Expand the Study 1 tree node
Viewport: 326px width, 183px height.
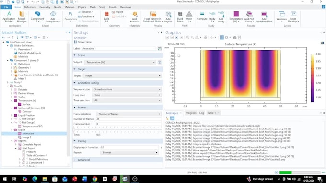click(x=8, y=82)
